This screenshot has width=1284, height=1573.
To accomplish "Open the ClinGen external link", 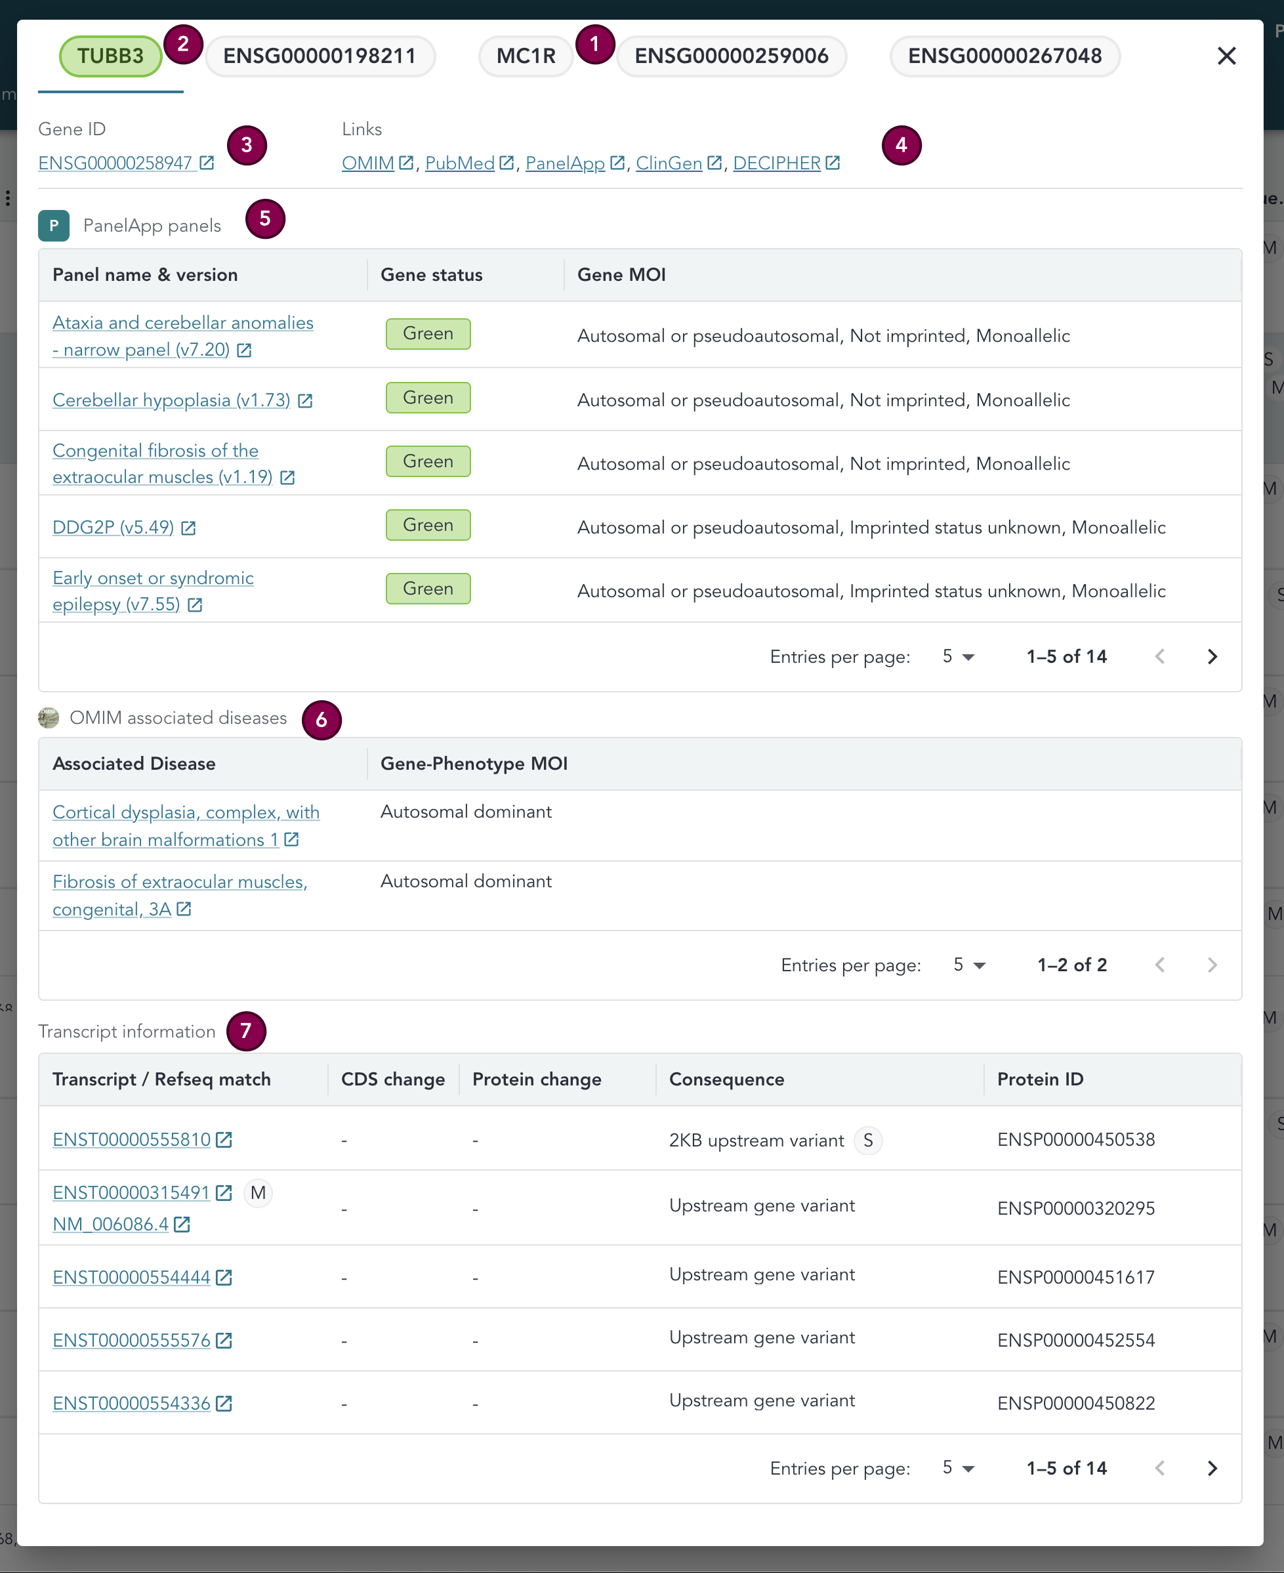I will [669, 163].
